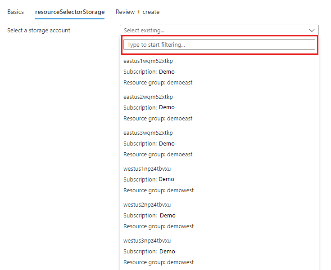Screen dimensions: 331x270
Task: Click the dropdown chevron arrow icon
Action: pos(312,31)
